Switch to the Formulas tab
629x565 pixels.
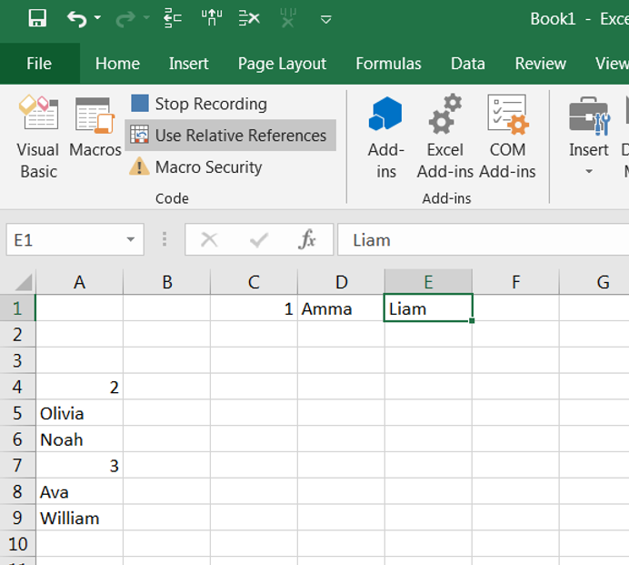tap(388, 64)
